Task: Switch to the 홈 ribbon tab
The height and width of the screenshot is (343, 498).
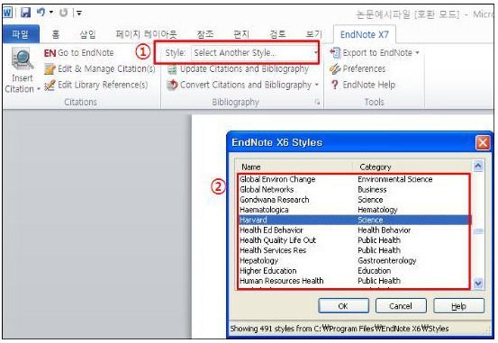Action: click(x=56, y=34)
